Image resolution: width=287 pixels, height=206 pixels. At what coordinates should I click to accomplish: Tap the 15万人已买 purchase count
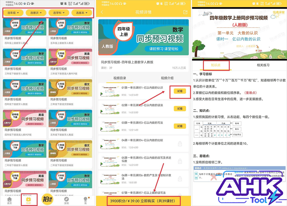pyautogui.click(x=179, y=68)
